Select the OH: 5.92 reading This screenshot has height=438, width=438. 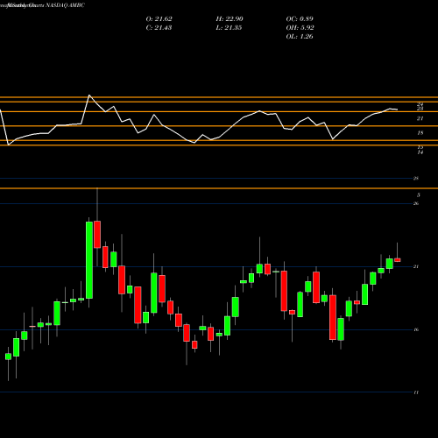point(300,28)
